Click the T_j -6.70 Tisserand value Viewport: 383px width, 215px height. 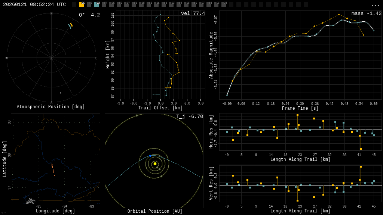pos(190,116)
